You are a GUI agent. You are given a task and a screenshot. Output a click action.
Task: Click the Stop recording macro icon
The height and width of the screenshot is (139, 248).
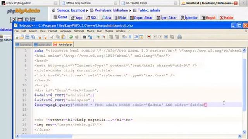(155, 37)
